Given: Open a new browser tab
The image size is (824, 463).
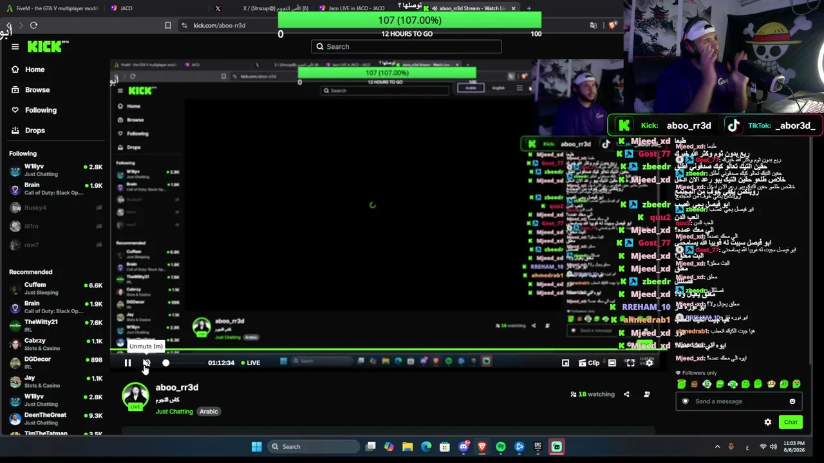Looking at the screenshot, I should (x=529, y=8).
